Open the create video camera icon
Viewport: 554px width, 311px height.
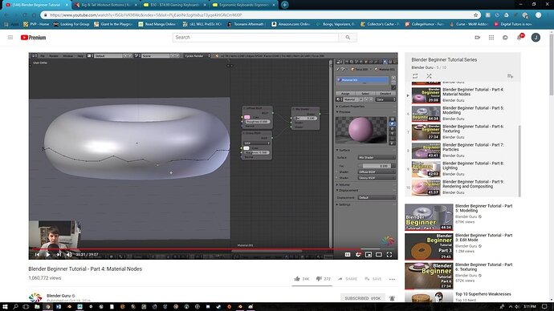pyautogui.click(x=478, y=38)
